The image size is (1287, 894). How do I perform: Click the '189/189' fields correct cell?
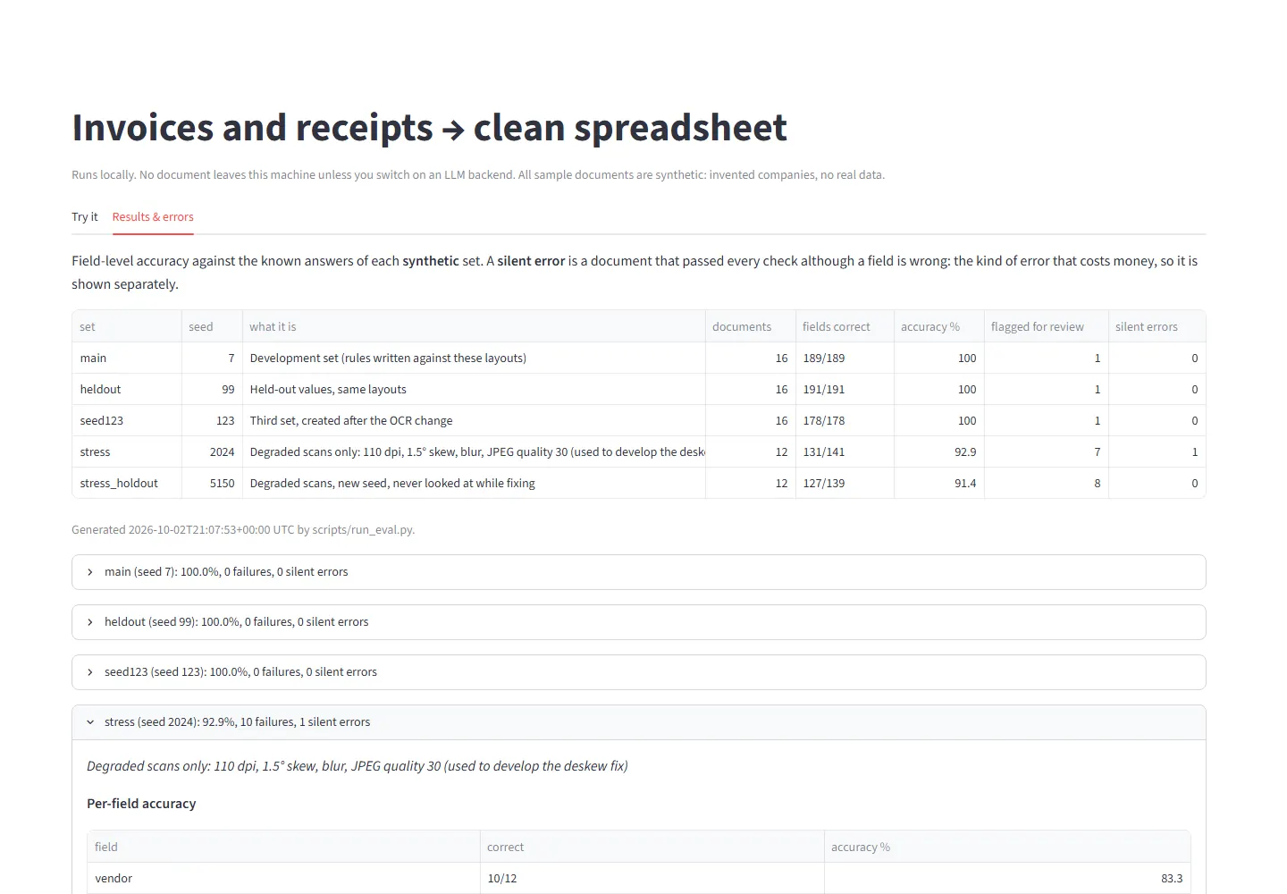(845, 358)
